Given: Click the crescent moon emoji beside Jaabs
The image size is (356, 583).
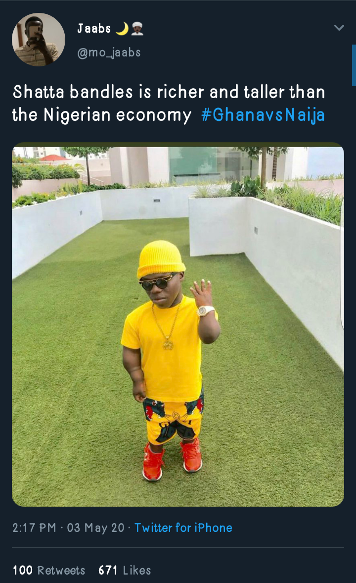Looking at the screenshot, I should [x=122, y=29].
